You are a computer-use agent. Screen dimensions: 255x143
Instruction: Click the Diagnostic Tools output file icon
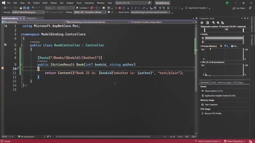click(x=208, y=23)
